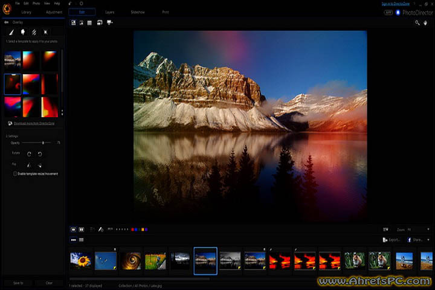Switch to the Library tab
The height and width of the screenshot is (290, 435).
[27, 13]
